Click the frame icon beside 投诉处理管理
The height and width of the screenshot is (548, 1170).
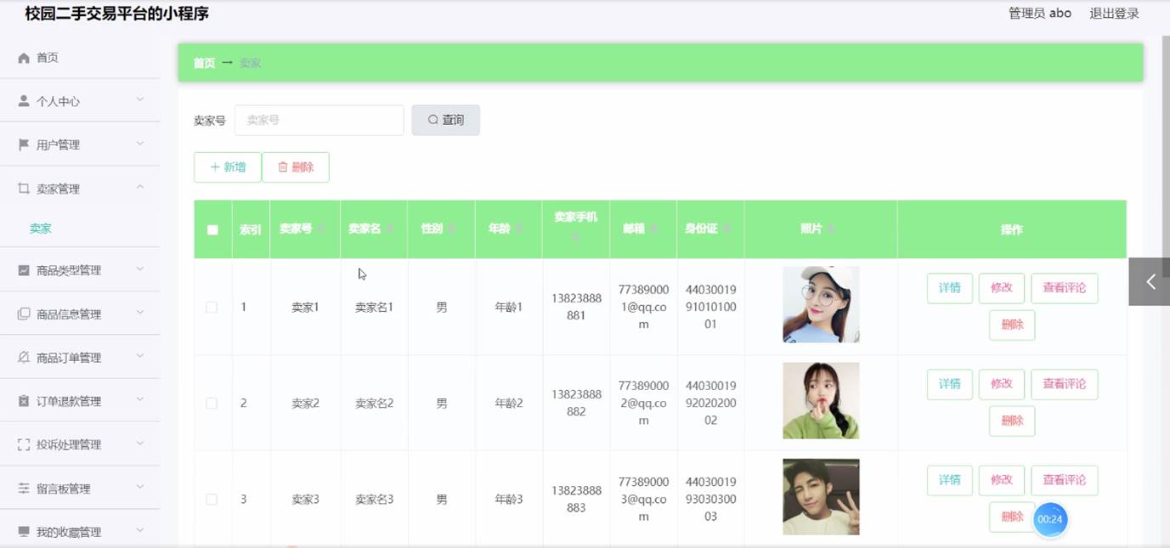(x=24, y=444)
